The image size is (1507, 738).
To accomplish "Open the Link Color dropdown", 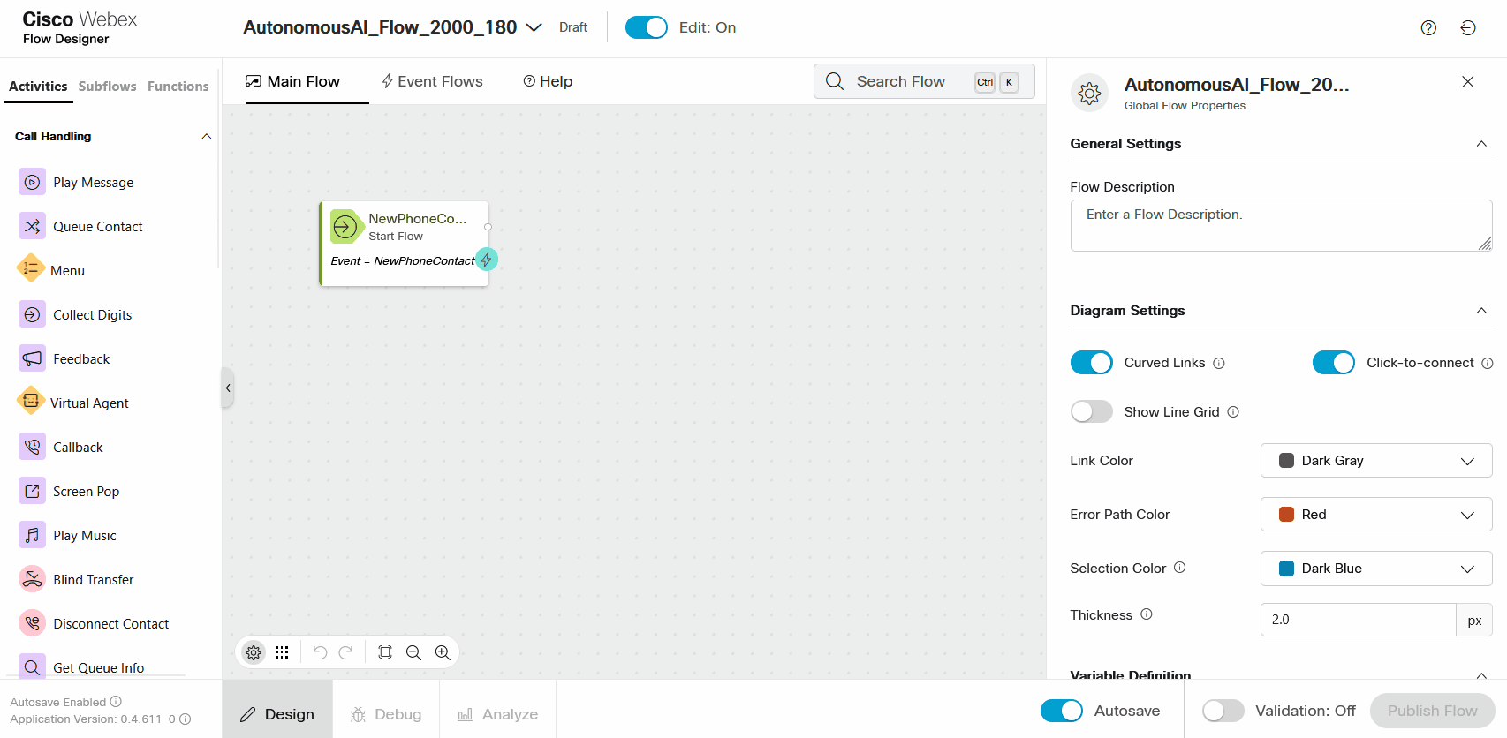I will pyautogui.click(x=1375, y=461).
